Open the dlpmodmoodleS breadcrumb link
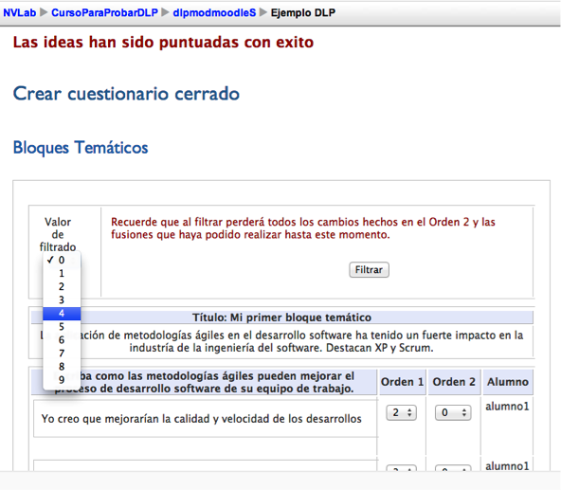561x490 pixels. coord(214,12)
